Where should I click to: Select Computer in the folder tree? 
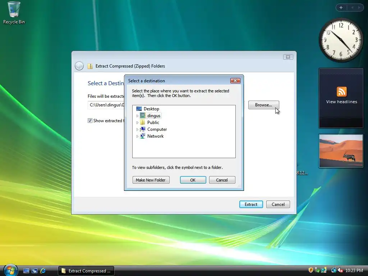point(157,129)
